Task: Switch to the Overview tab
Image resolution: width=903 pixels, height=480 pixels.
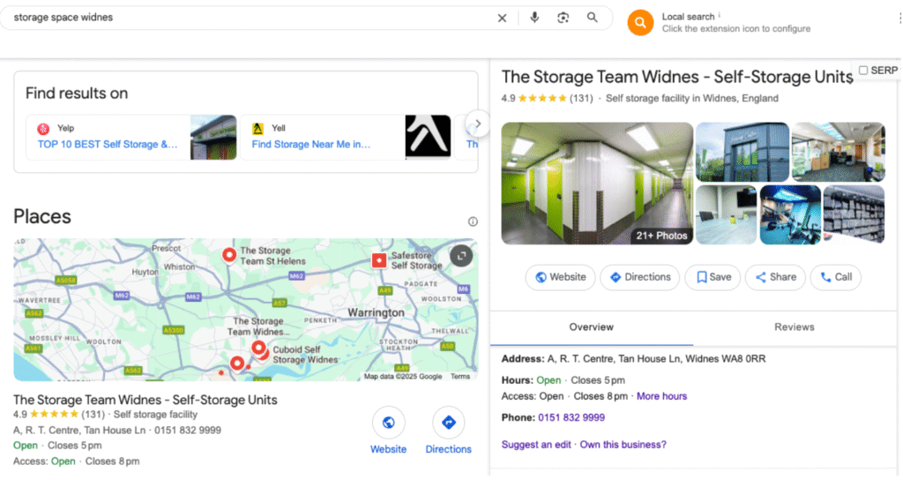Action: [x=592, y=327]
